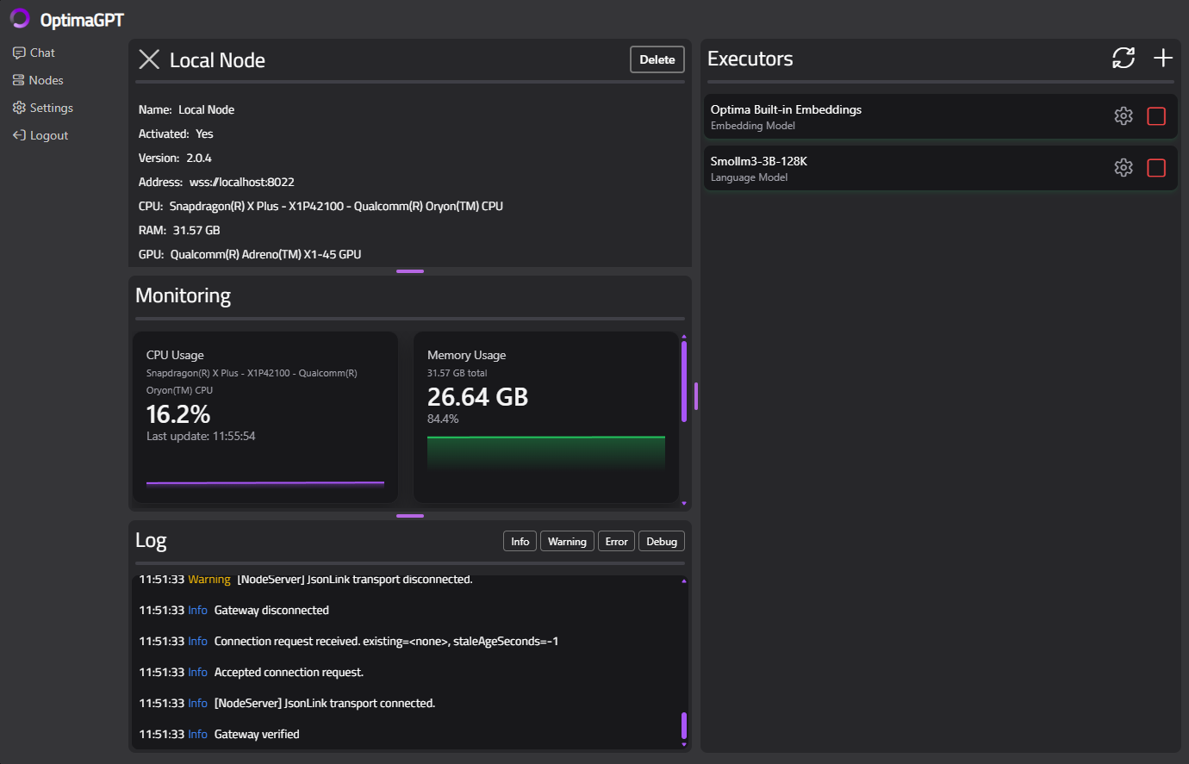Check the box next to Optima Built-in Embeddings
This screenshot has height=764, width=1189.
click(1156, 115)
